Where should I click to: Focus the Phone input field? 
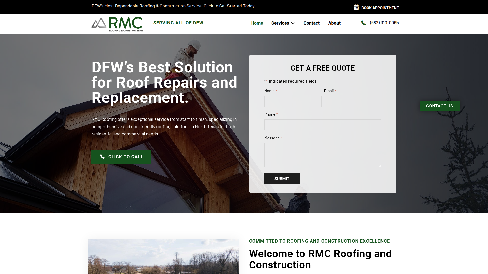pos(323,125)
